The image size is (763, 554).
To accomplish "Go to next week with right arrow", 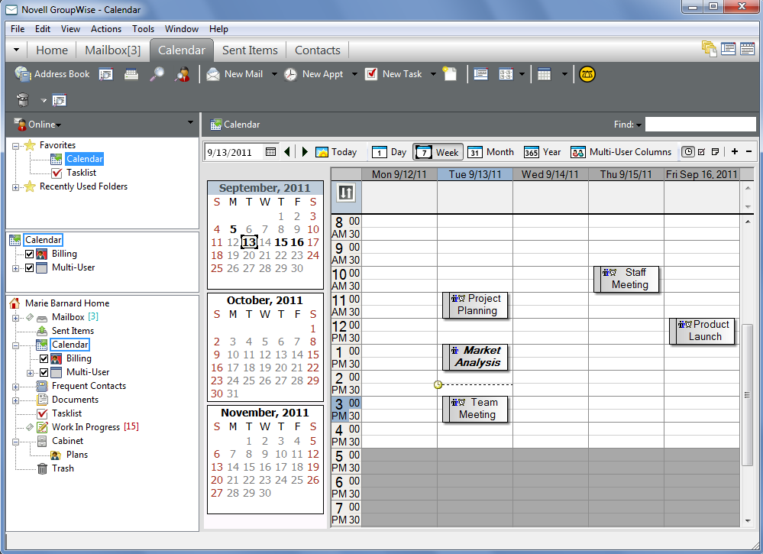I will coord(305,152).
